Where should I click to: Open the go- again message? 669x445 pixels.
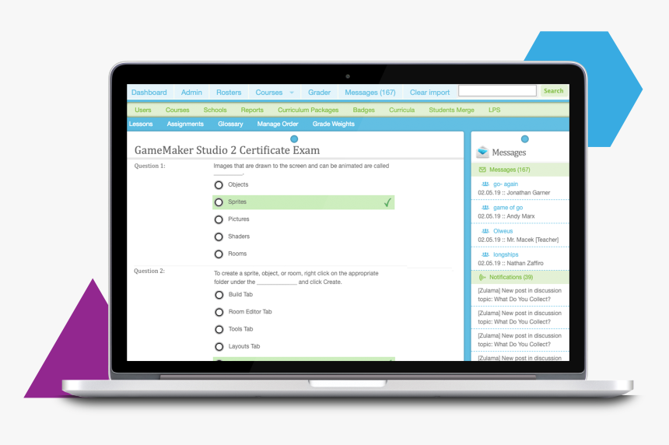pos(506,184)
